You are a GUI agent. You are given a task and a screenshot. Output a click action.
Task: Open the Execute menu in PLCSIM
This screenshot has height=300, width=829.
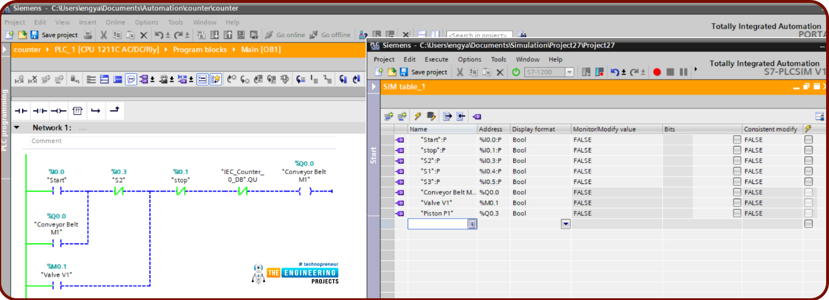(437, 59)
